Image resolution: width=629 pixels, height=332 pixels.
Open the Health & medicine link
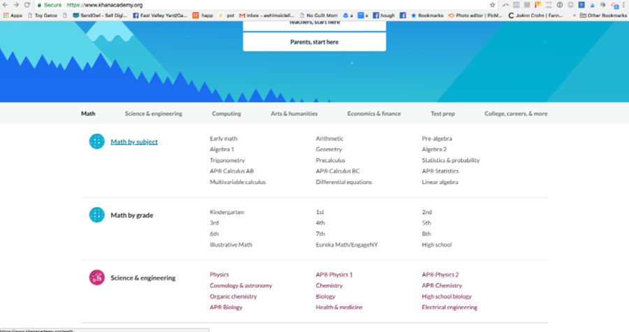tap(339, 307)
